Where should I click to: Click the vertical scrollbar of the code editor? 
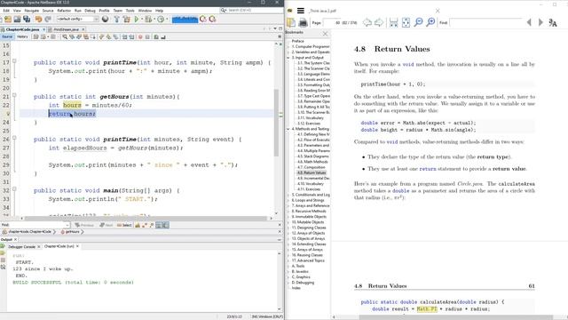click(x=276, y=124)
